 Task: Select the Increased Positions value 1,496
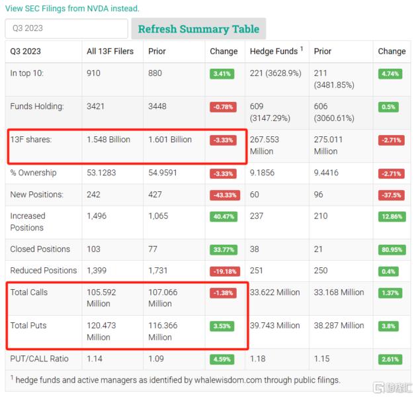(x=97, y=216)
